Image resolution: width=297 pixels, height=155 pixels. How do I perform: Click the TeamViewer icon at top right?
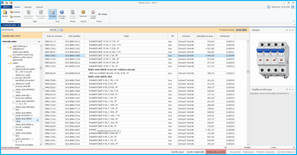293,7
